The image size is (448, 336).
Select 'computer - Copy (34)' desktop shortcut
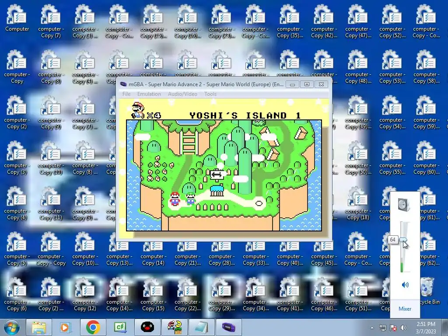pos(255,294)
